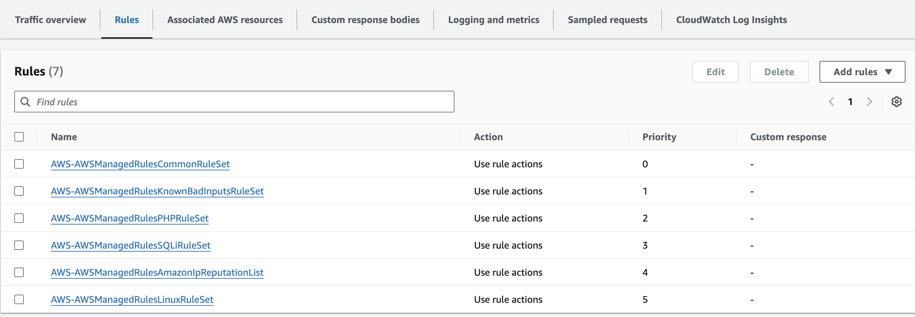Open AWS-AWSManagedRulesKnownBadInputsRuleSet link

(157, 191)
